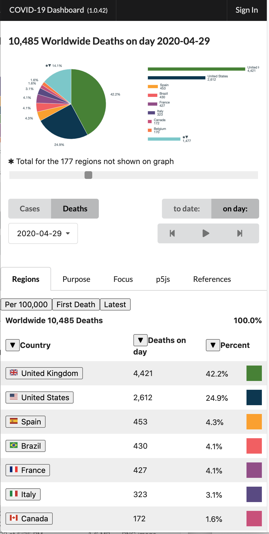Jump to last day with skip-forward icon
This screenshot has width=269, height=534.
[240, 233]
